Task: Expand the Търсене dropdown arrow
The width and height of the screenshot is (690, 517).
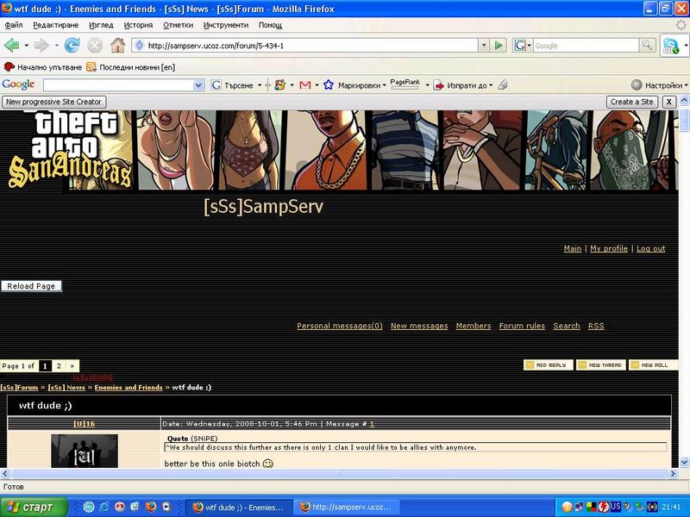Action: 260,84
